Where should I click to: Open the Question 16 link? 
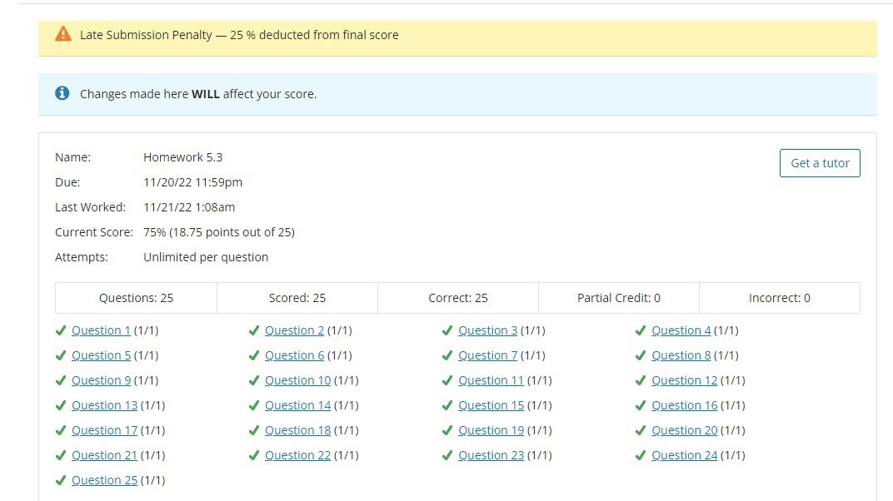685,405
